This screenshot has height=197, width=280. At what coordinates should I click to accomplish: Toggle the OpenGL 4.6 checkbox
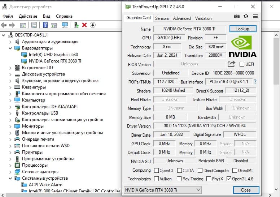(229, 179)
